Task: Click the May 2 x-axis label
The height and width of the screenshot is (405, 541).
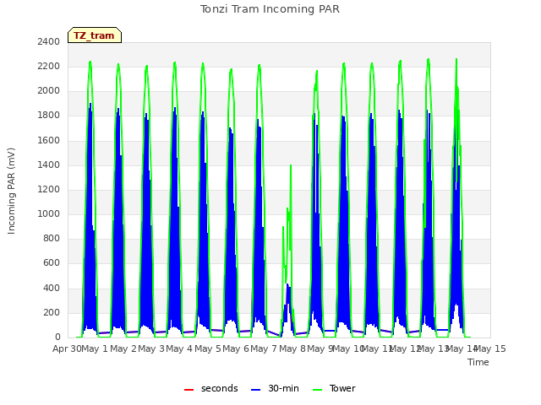Action: [123, 348]
